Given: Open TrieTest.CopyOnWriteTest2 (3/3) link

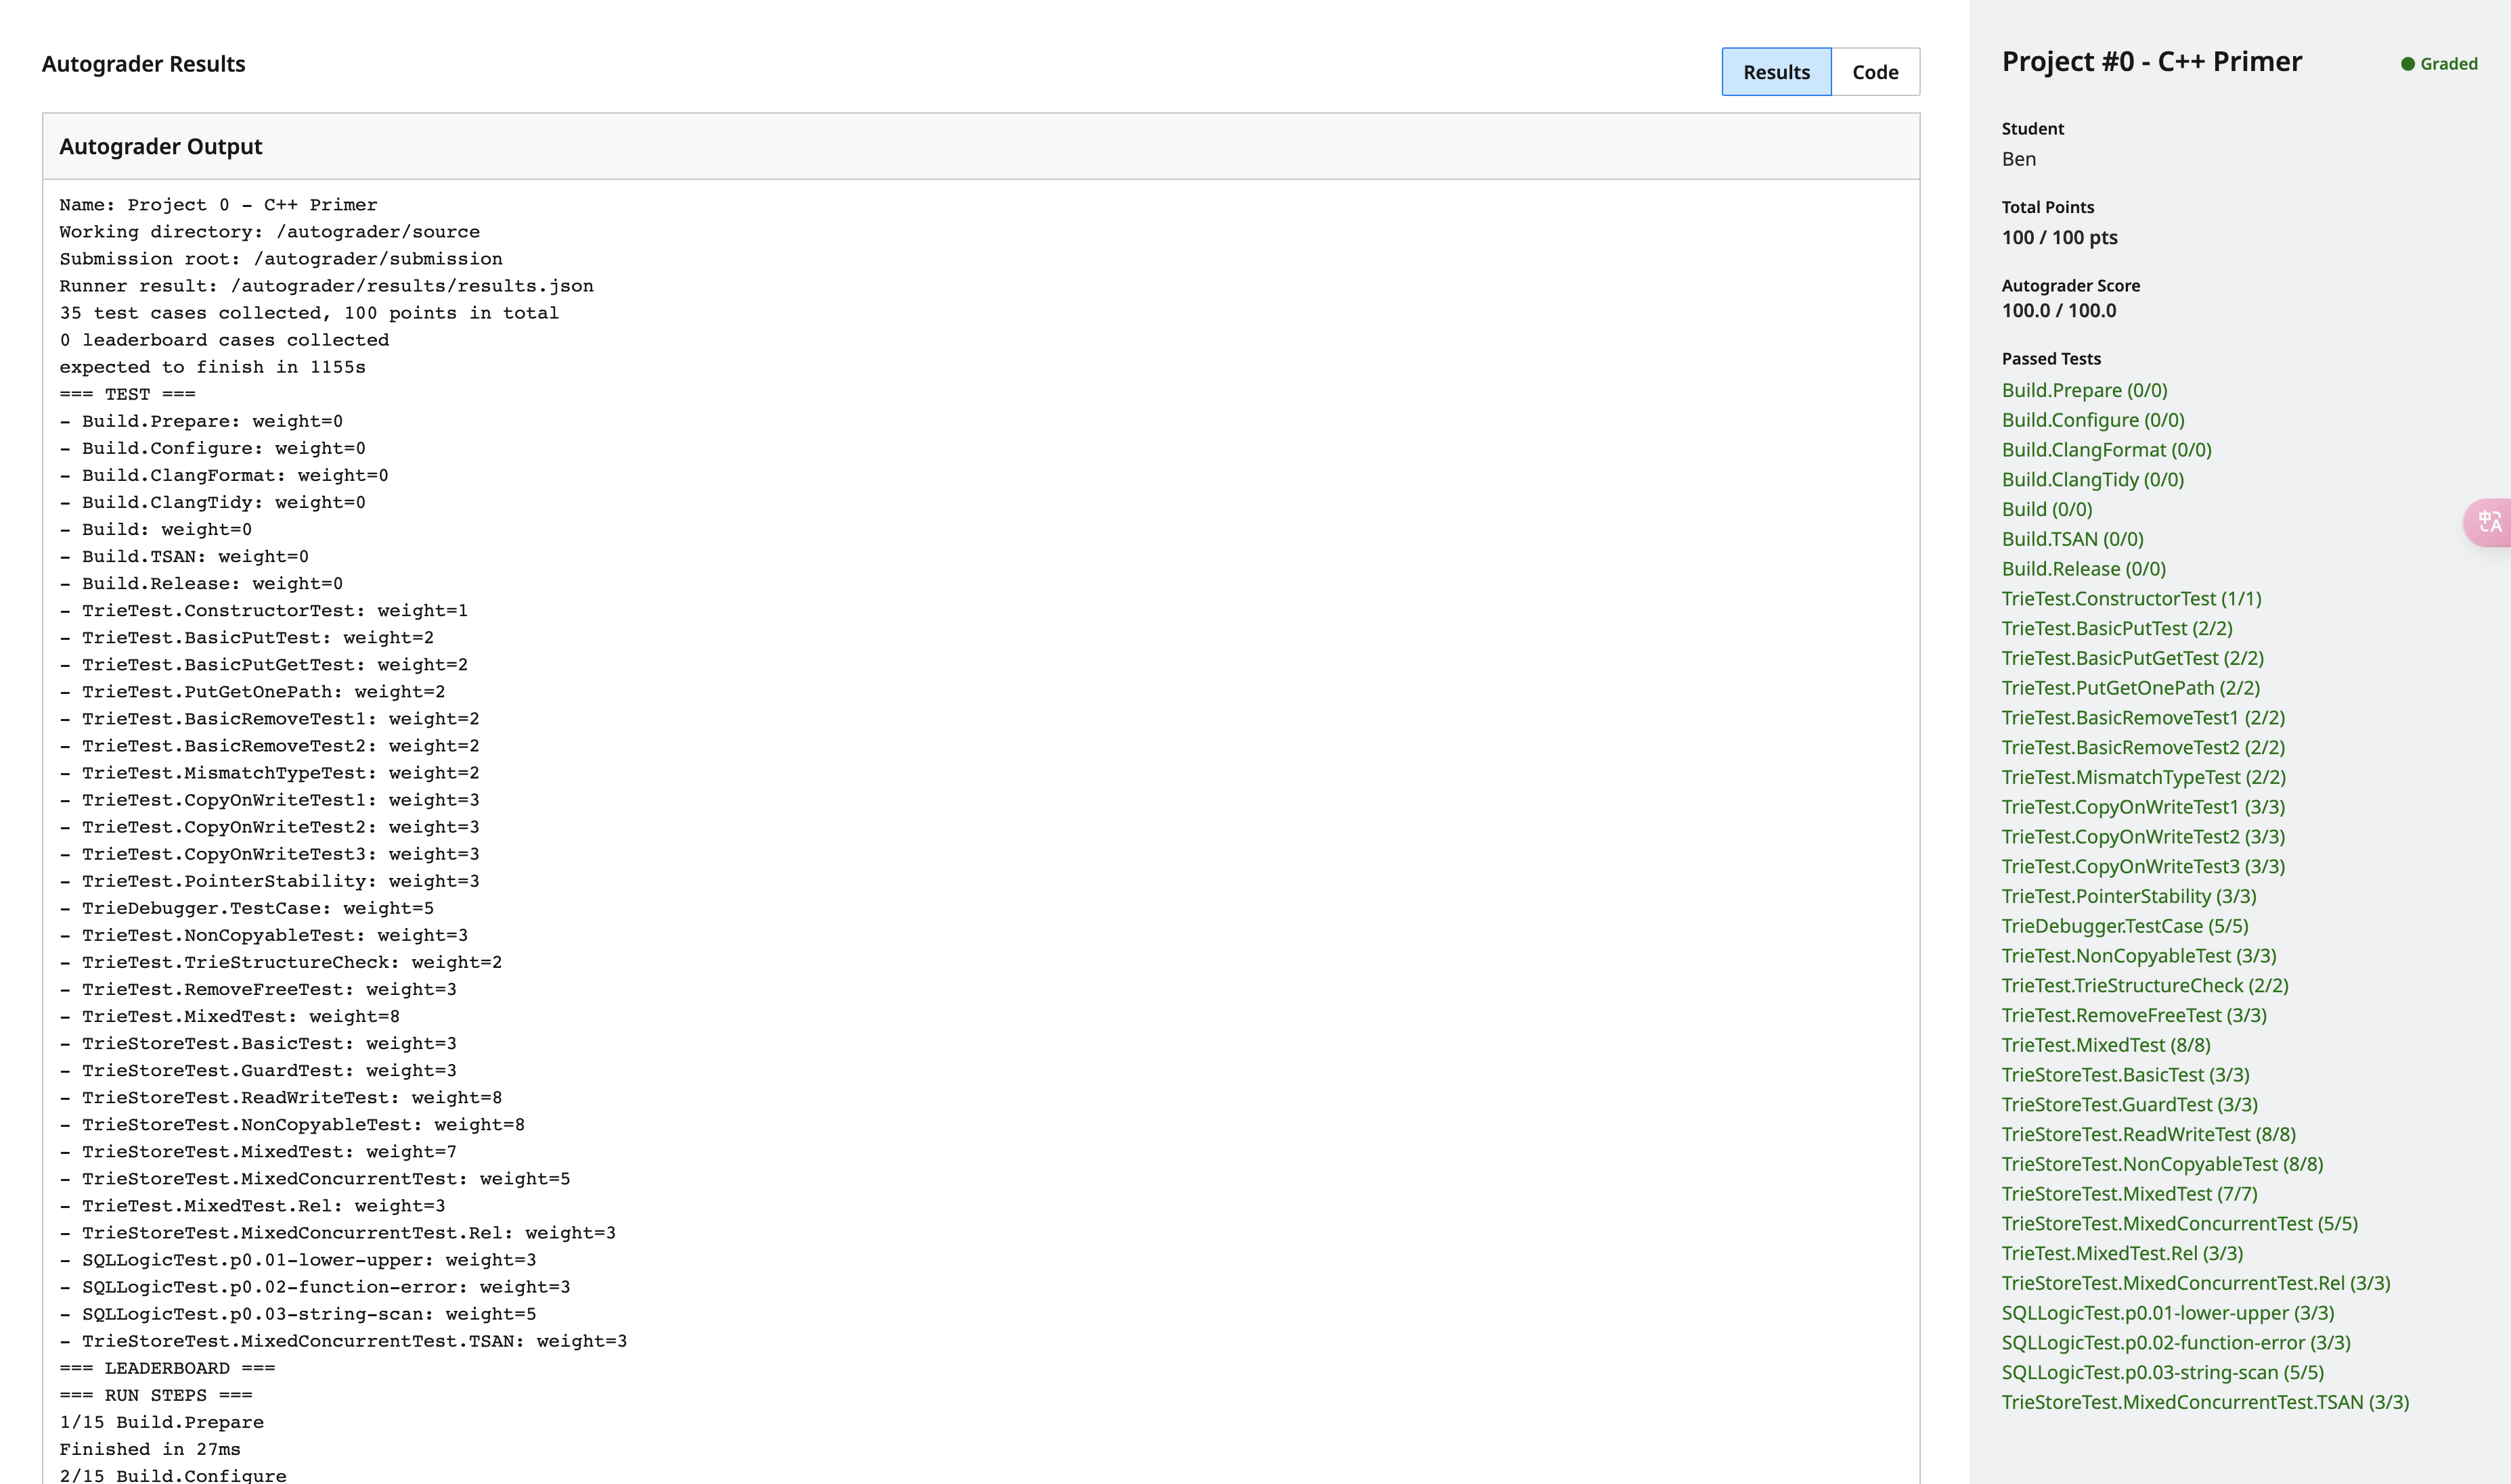Looking at the screenshot, I should point(2143,837).
